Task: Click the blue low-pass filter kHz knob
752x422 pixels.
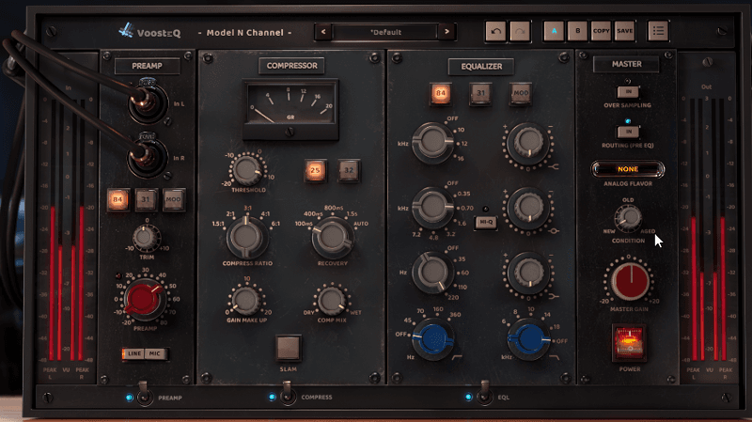Action: (x=528, y=339)
